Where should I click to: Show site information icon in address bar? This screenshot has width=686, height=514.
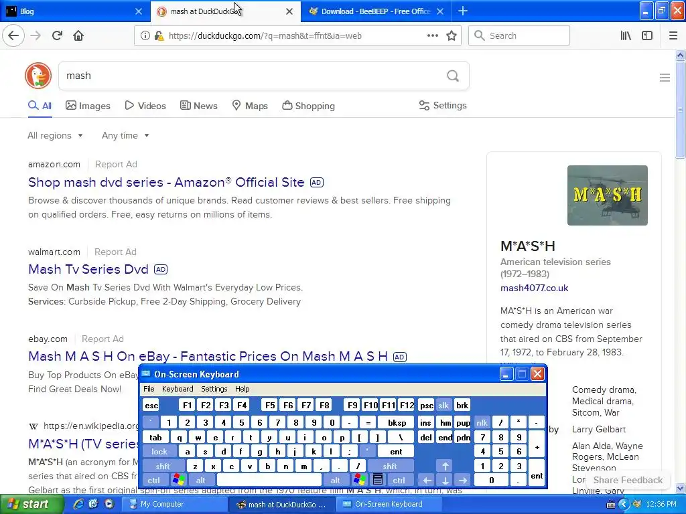point(145,36)
